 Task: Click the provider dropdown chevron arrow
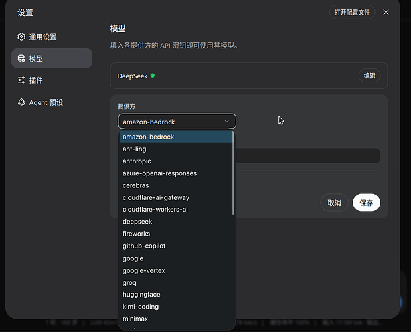pyautogui.click(x=226, y=122)
